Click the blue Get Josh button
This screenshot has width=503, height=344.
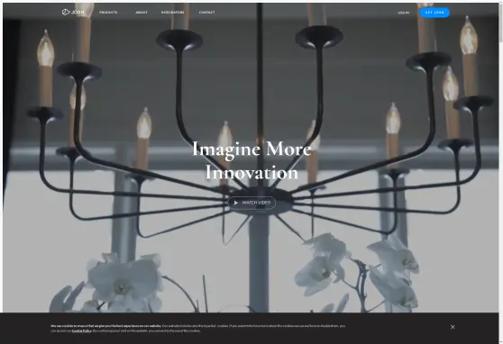[434, 13]
